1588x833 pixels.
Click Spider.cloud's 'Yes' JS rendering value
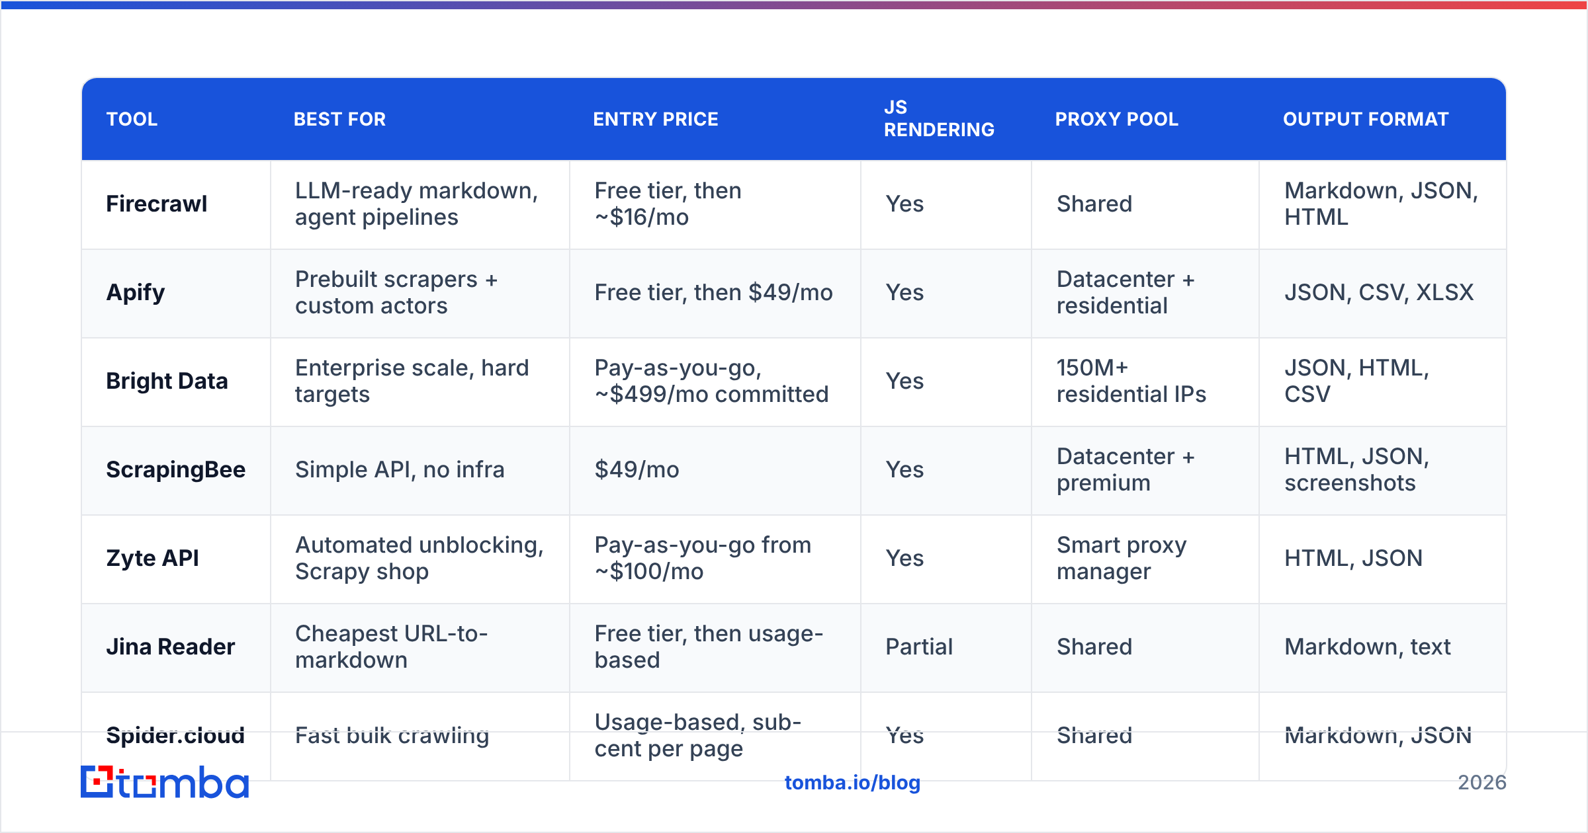[x=904, y=735]
